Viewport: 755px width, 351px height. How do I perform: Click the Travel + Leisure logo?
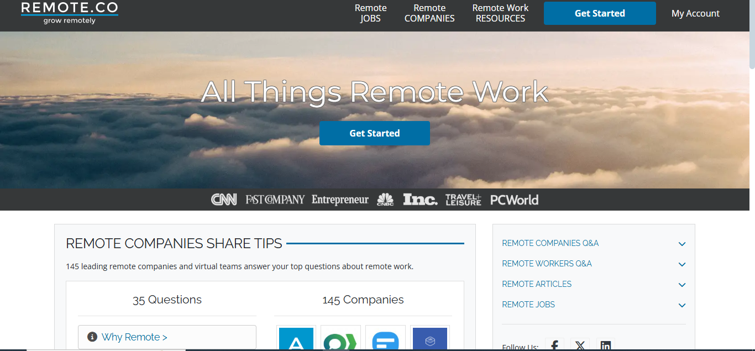(x=463, y=200)
